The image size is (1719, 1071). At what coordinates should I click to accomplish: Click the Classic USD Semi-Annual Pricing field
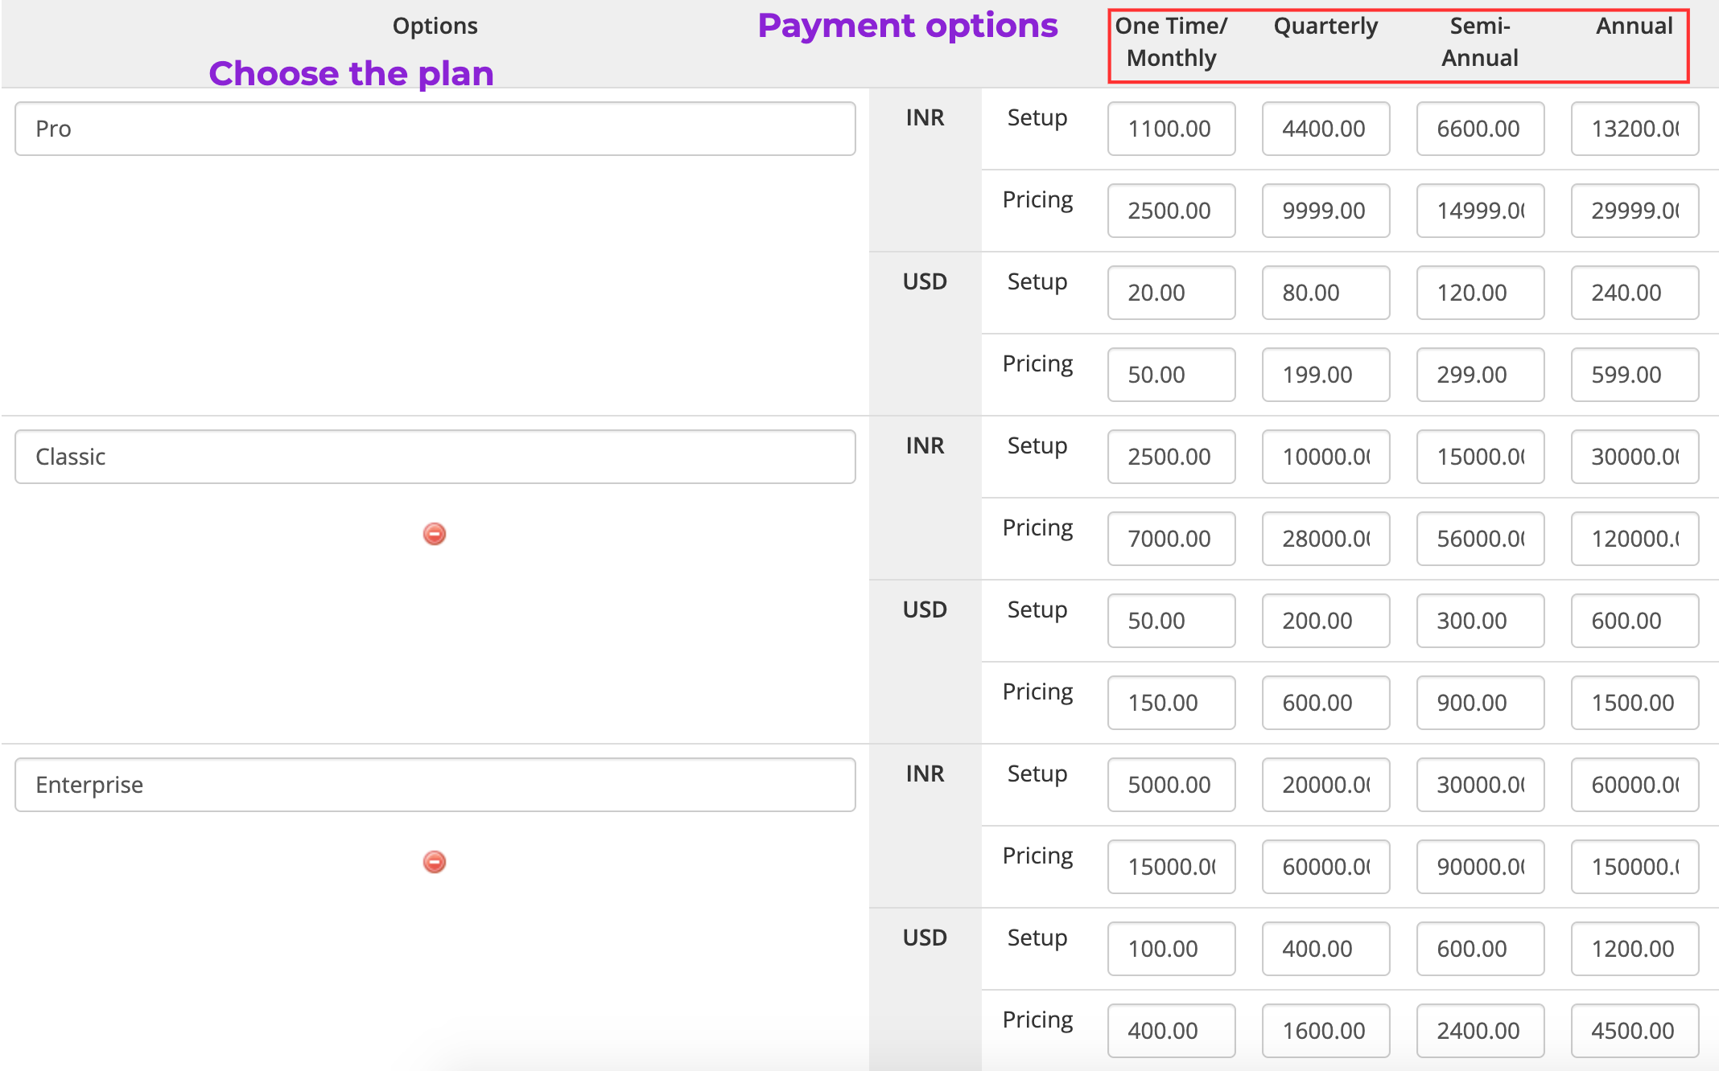click(x=1480, y=702)
